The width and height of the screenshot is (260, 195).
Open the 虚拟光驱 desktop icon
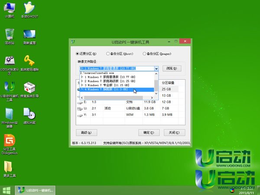(x=29, y=116)
